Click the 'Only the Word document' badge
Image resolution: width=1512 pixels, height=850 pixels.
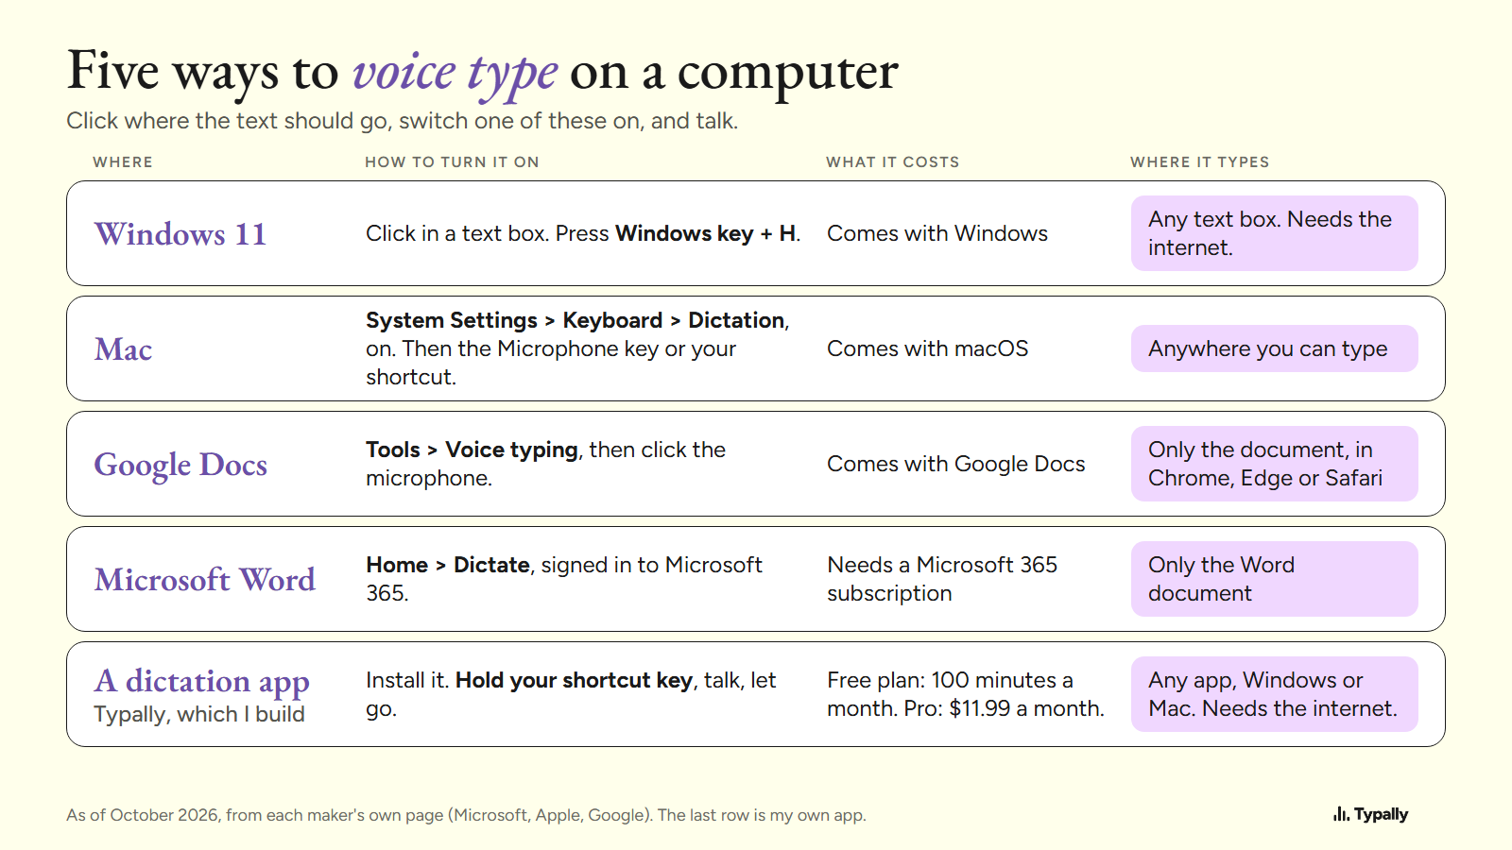tap(1275, 579)
